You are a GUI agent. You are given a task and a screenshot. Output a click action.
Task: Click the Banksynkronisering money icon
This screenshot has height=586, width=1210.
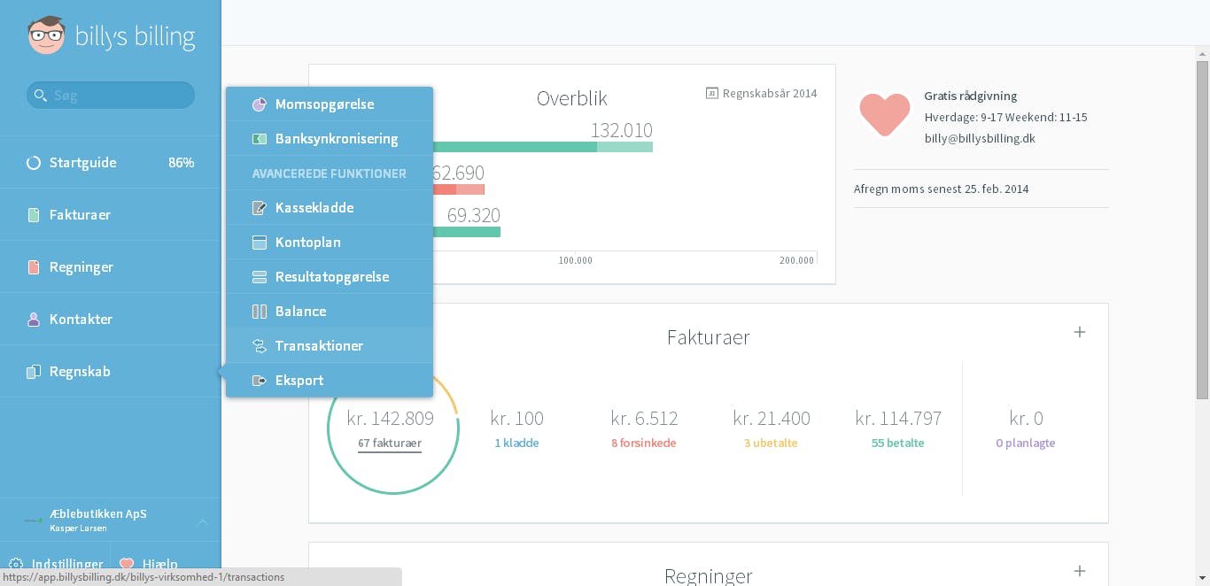coord(260,139)
